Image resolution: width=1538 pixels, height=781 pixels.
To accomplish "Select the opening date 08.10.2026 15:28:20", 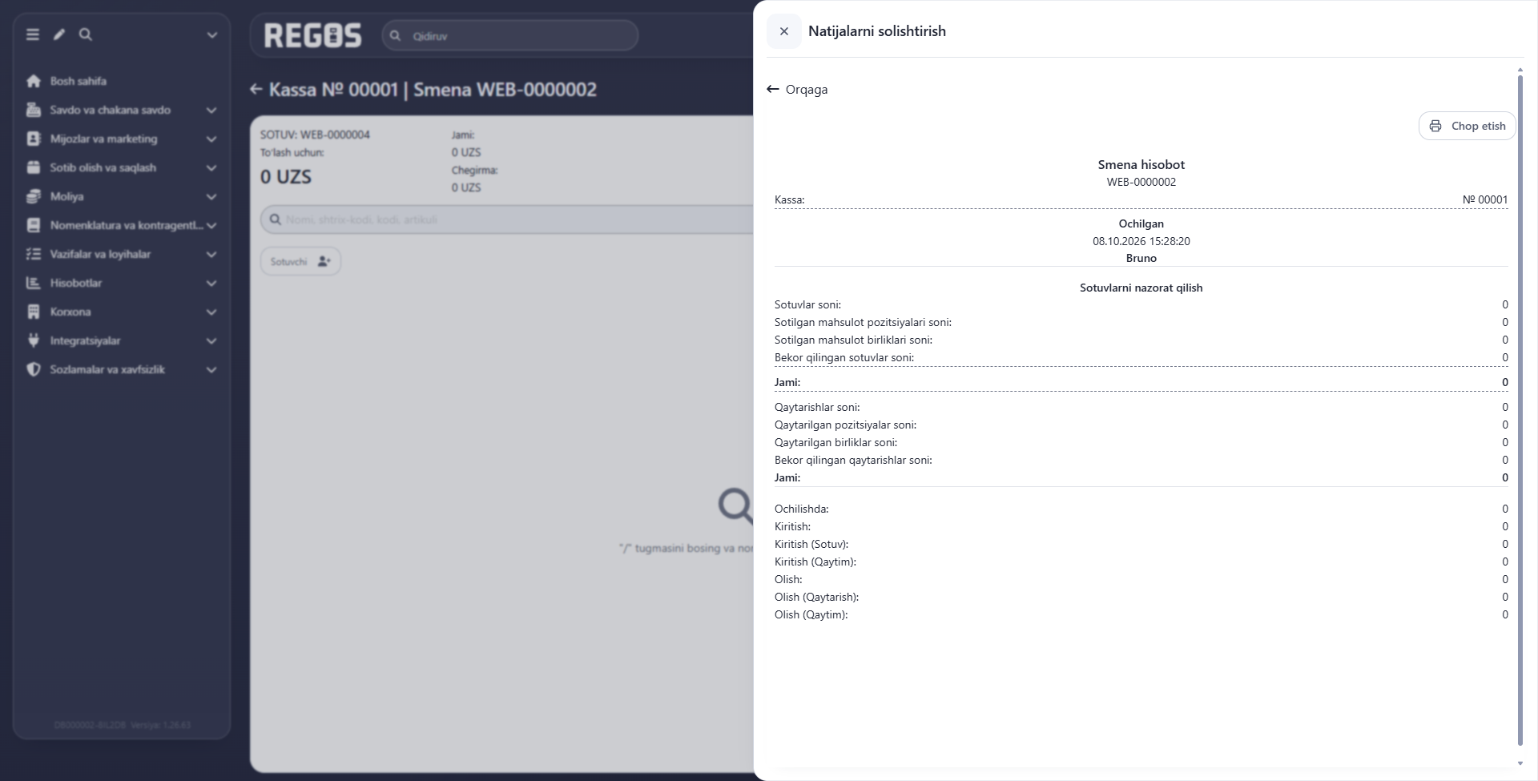I will [1141, 241].
